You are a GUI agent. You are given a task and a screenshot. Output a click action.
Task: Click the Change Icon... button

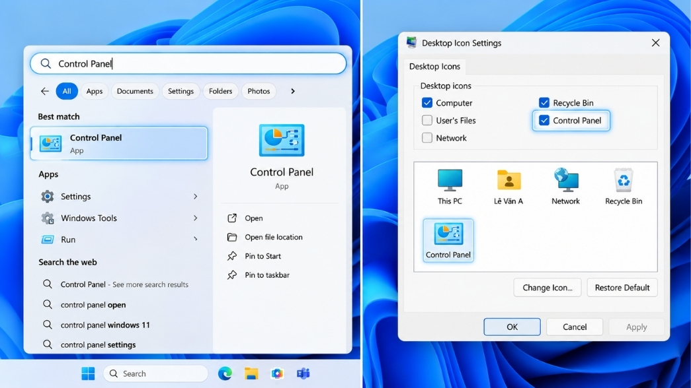(548, 288)
